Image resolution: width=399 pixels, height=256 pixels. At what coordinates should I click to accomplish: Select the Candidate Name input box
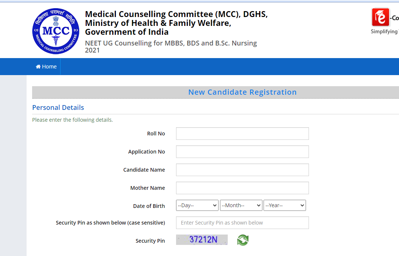tap(242, 170)
